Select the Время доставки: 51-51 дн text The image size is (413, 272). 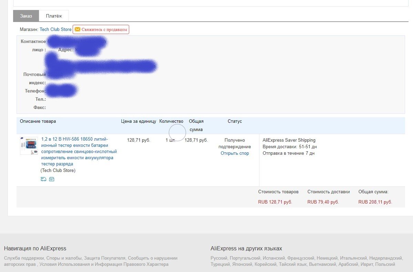290,147
